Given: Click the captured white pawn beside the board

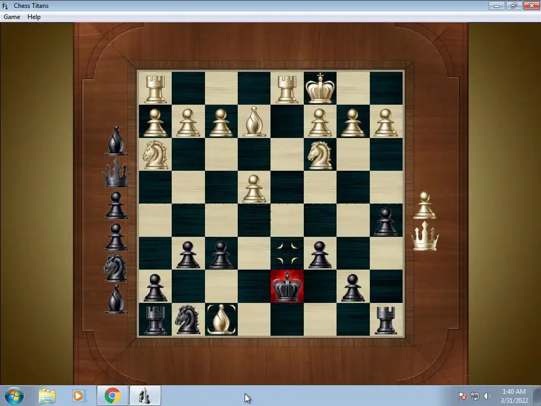Looking at the screenshot, I should [425, 206].
